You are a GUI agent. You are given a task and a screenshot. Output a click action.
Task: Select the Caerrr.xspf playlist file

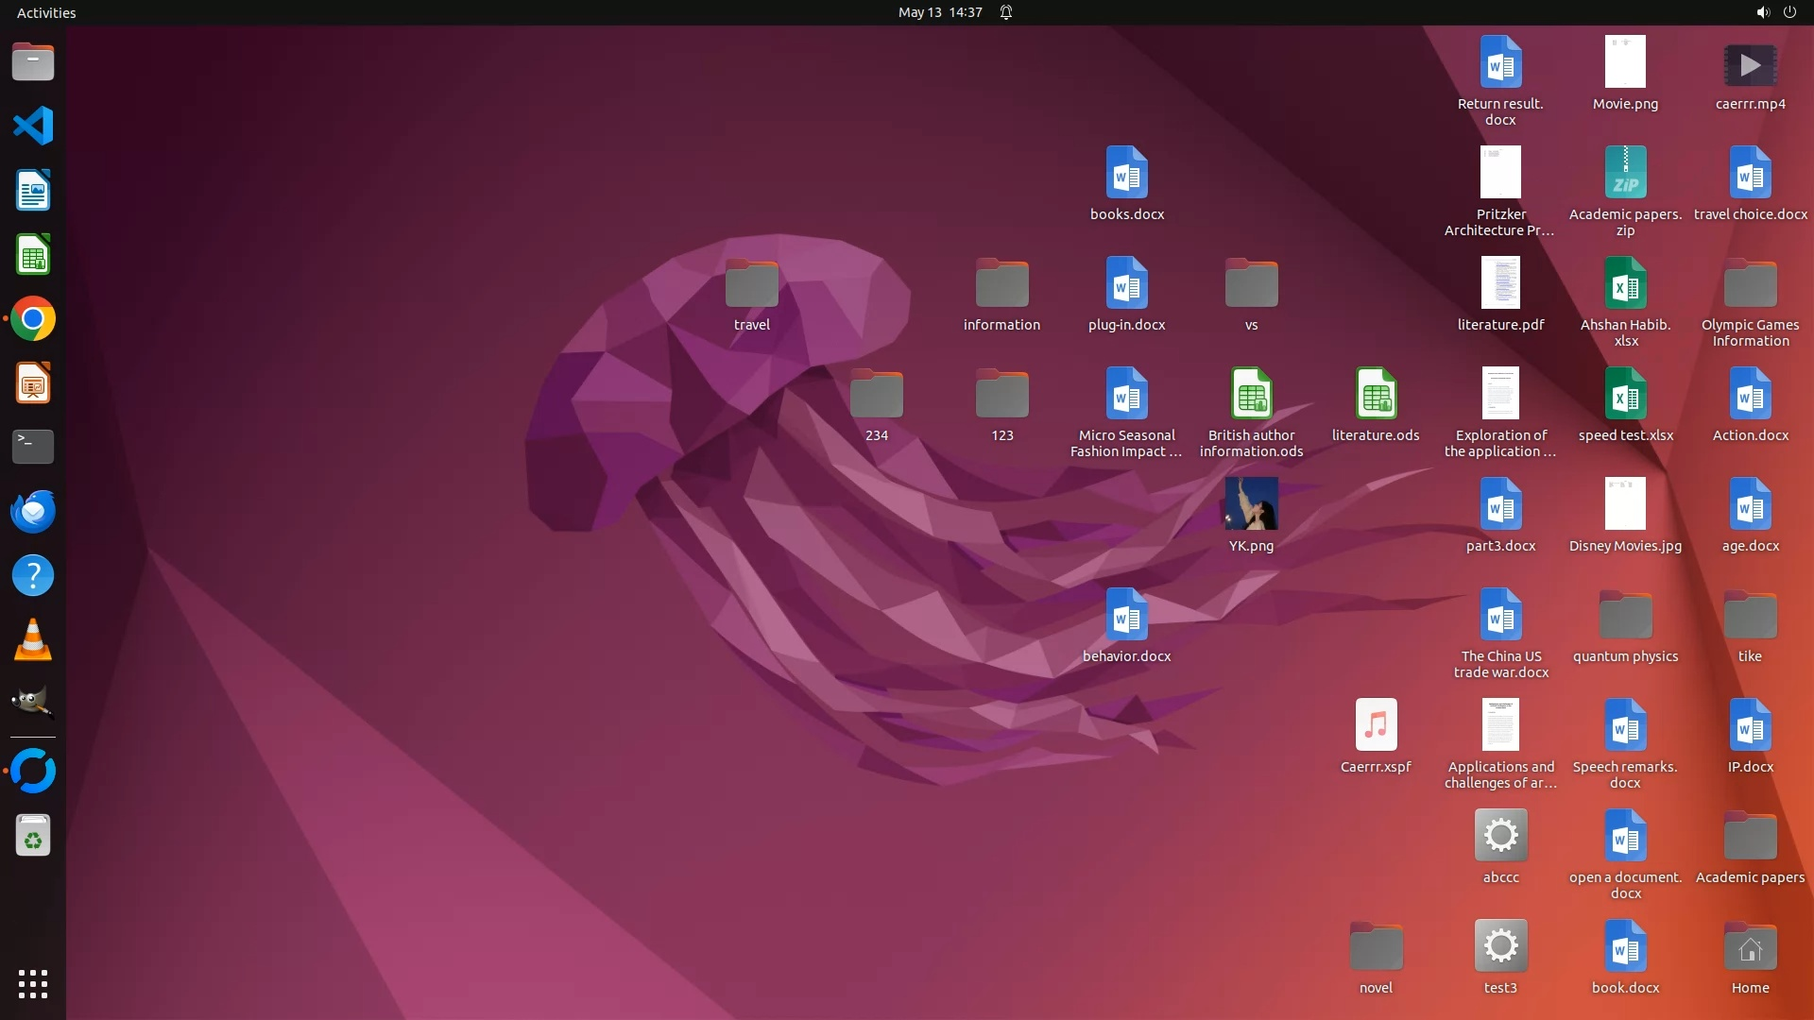click(x=1376, y=726)
